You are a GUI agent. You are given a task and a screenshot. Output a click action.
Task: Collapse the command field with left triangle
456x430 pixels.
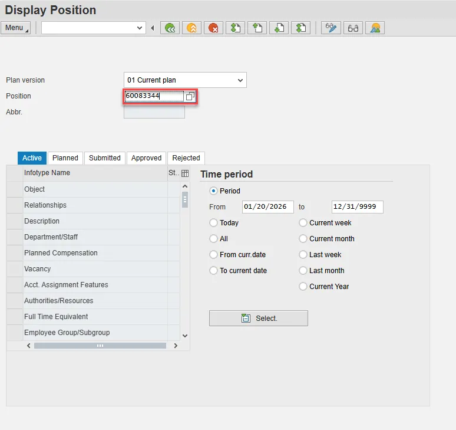pos(153,28)
